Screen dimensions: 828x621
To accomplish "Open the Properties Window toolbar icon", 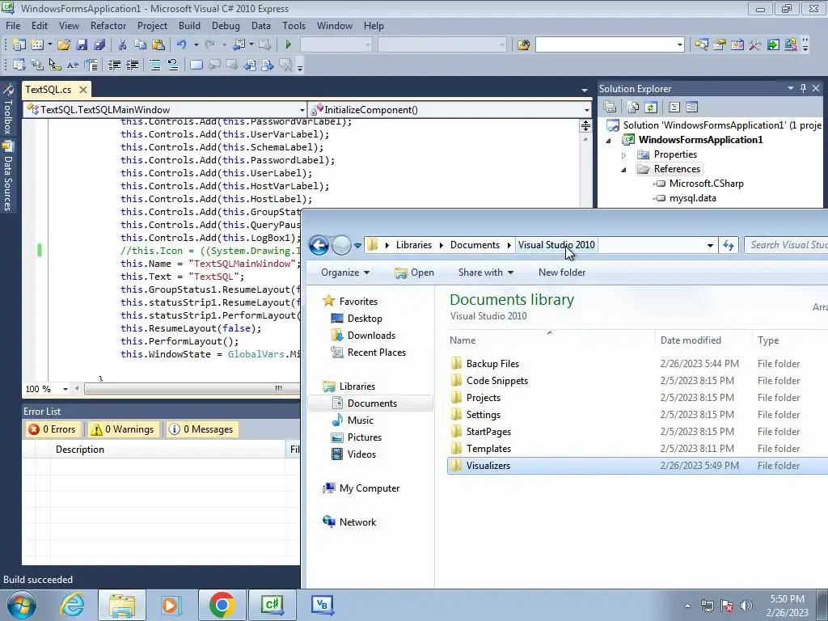I will pos(719,45).
